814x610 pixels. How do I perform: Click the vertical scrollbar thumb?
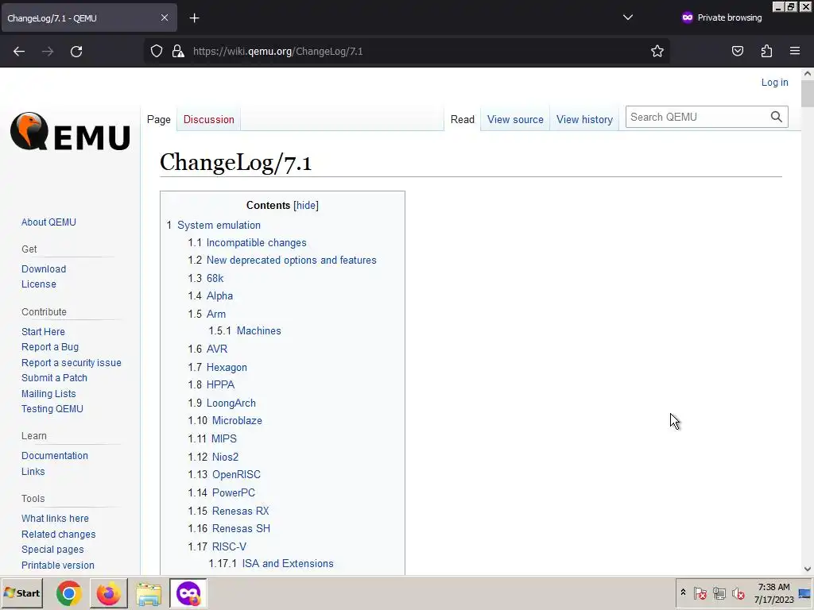click(808, 94)
